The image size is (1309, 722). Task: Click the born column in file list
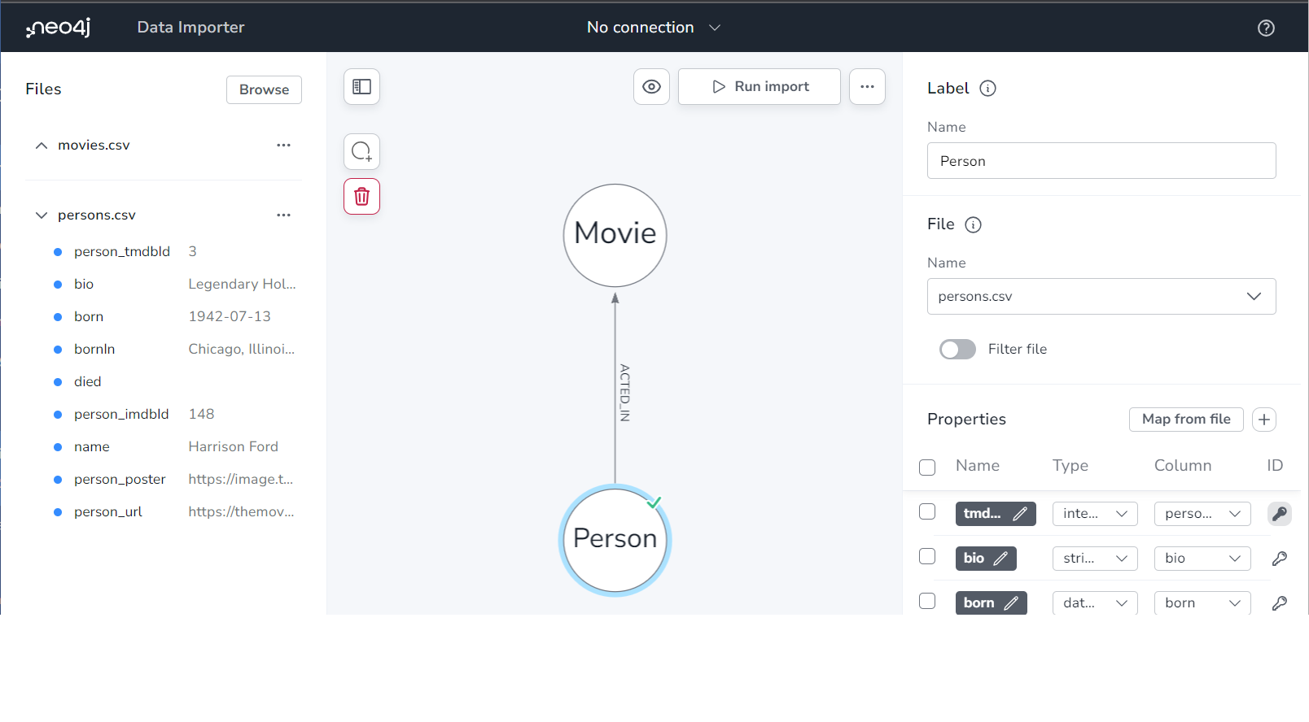[89, 316]
